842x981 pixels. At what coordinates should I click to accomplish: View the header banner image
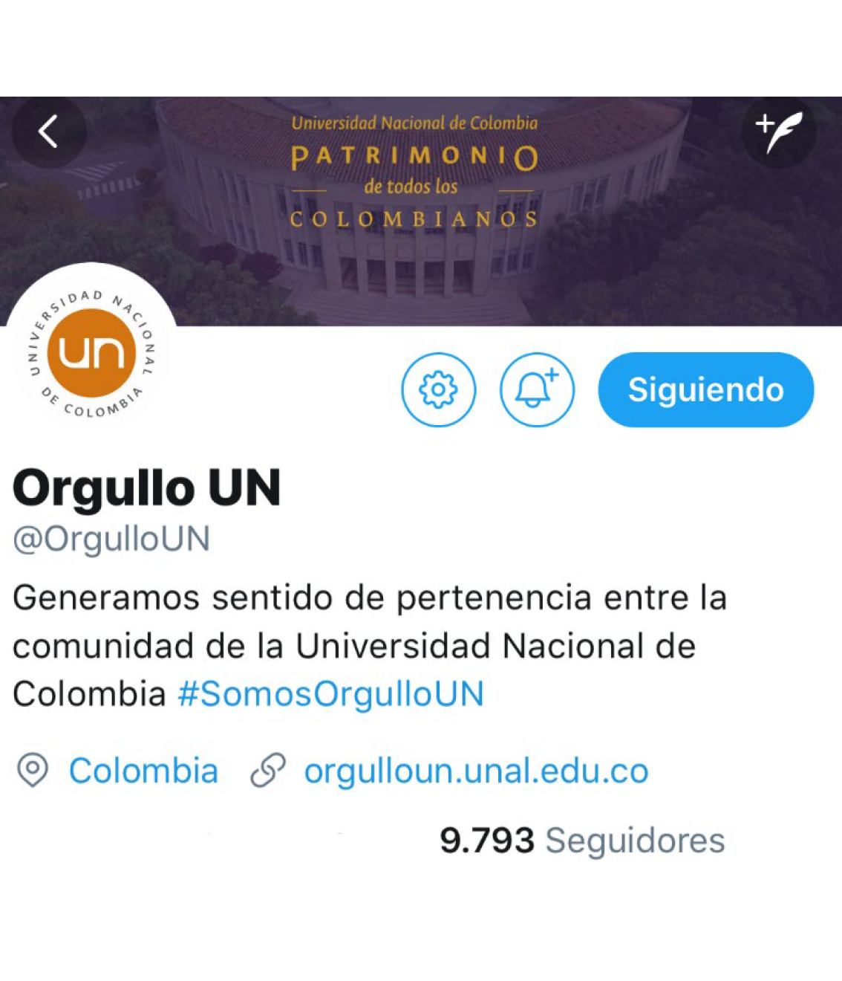[421, 211]
